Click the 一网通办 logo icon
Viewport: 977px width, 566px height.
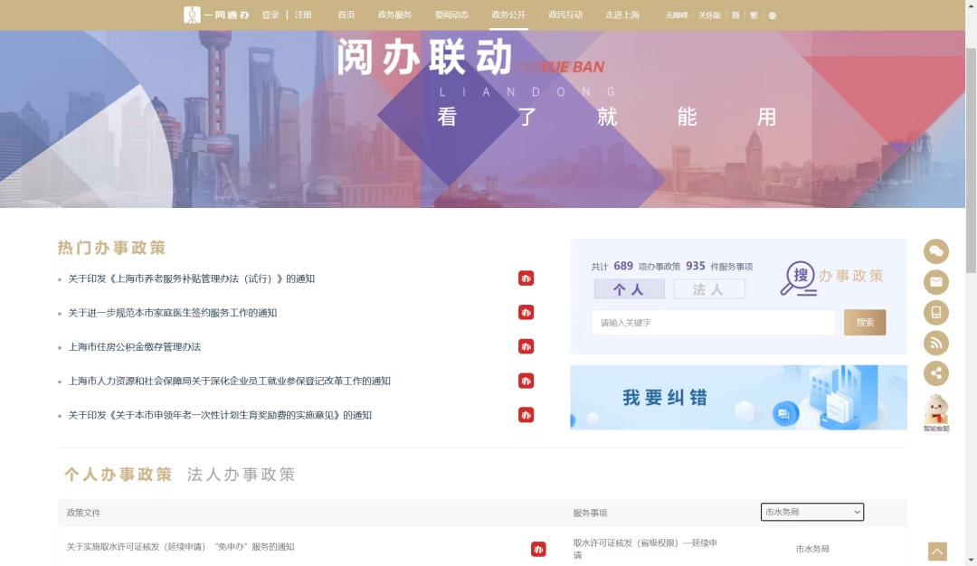192,15
